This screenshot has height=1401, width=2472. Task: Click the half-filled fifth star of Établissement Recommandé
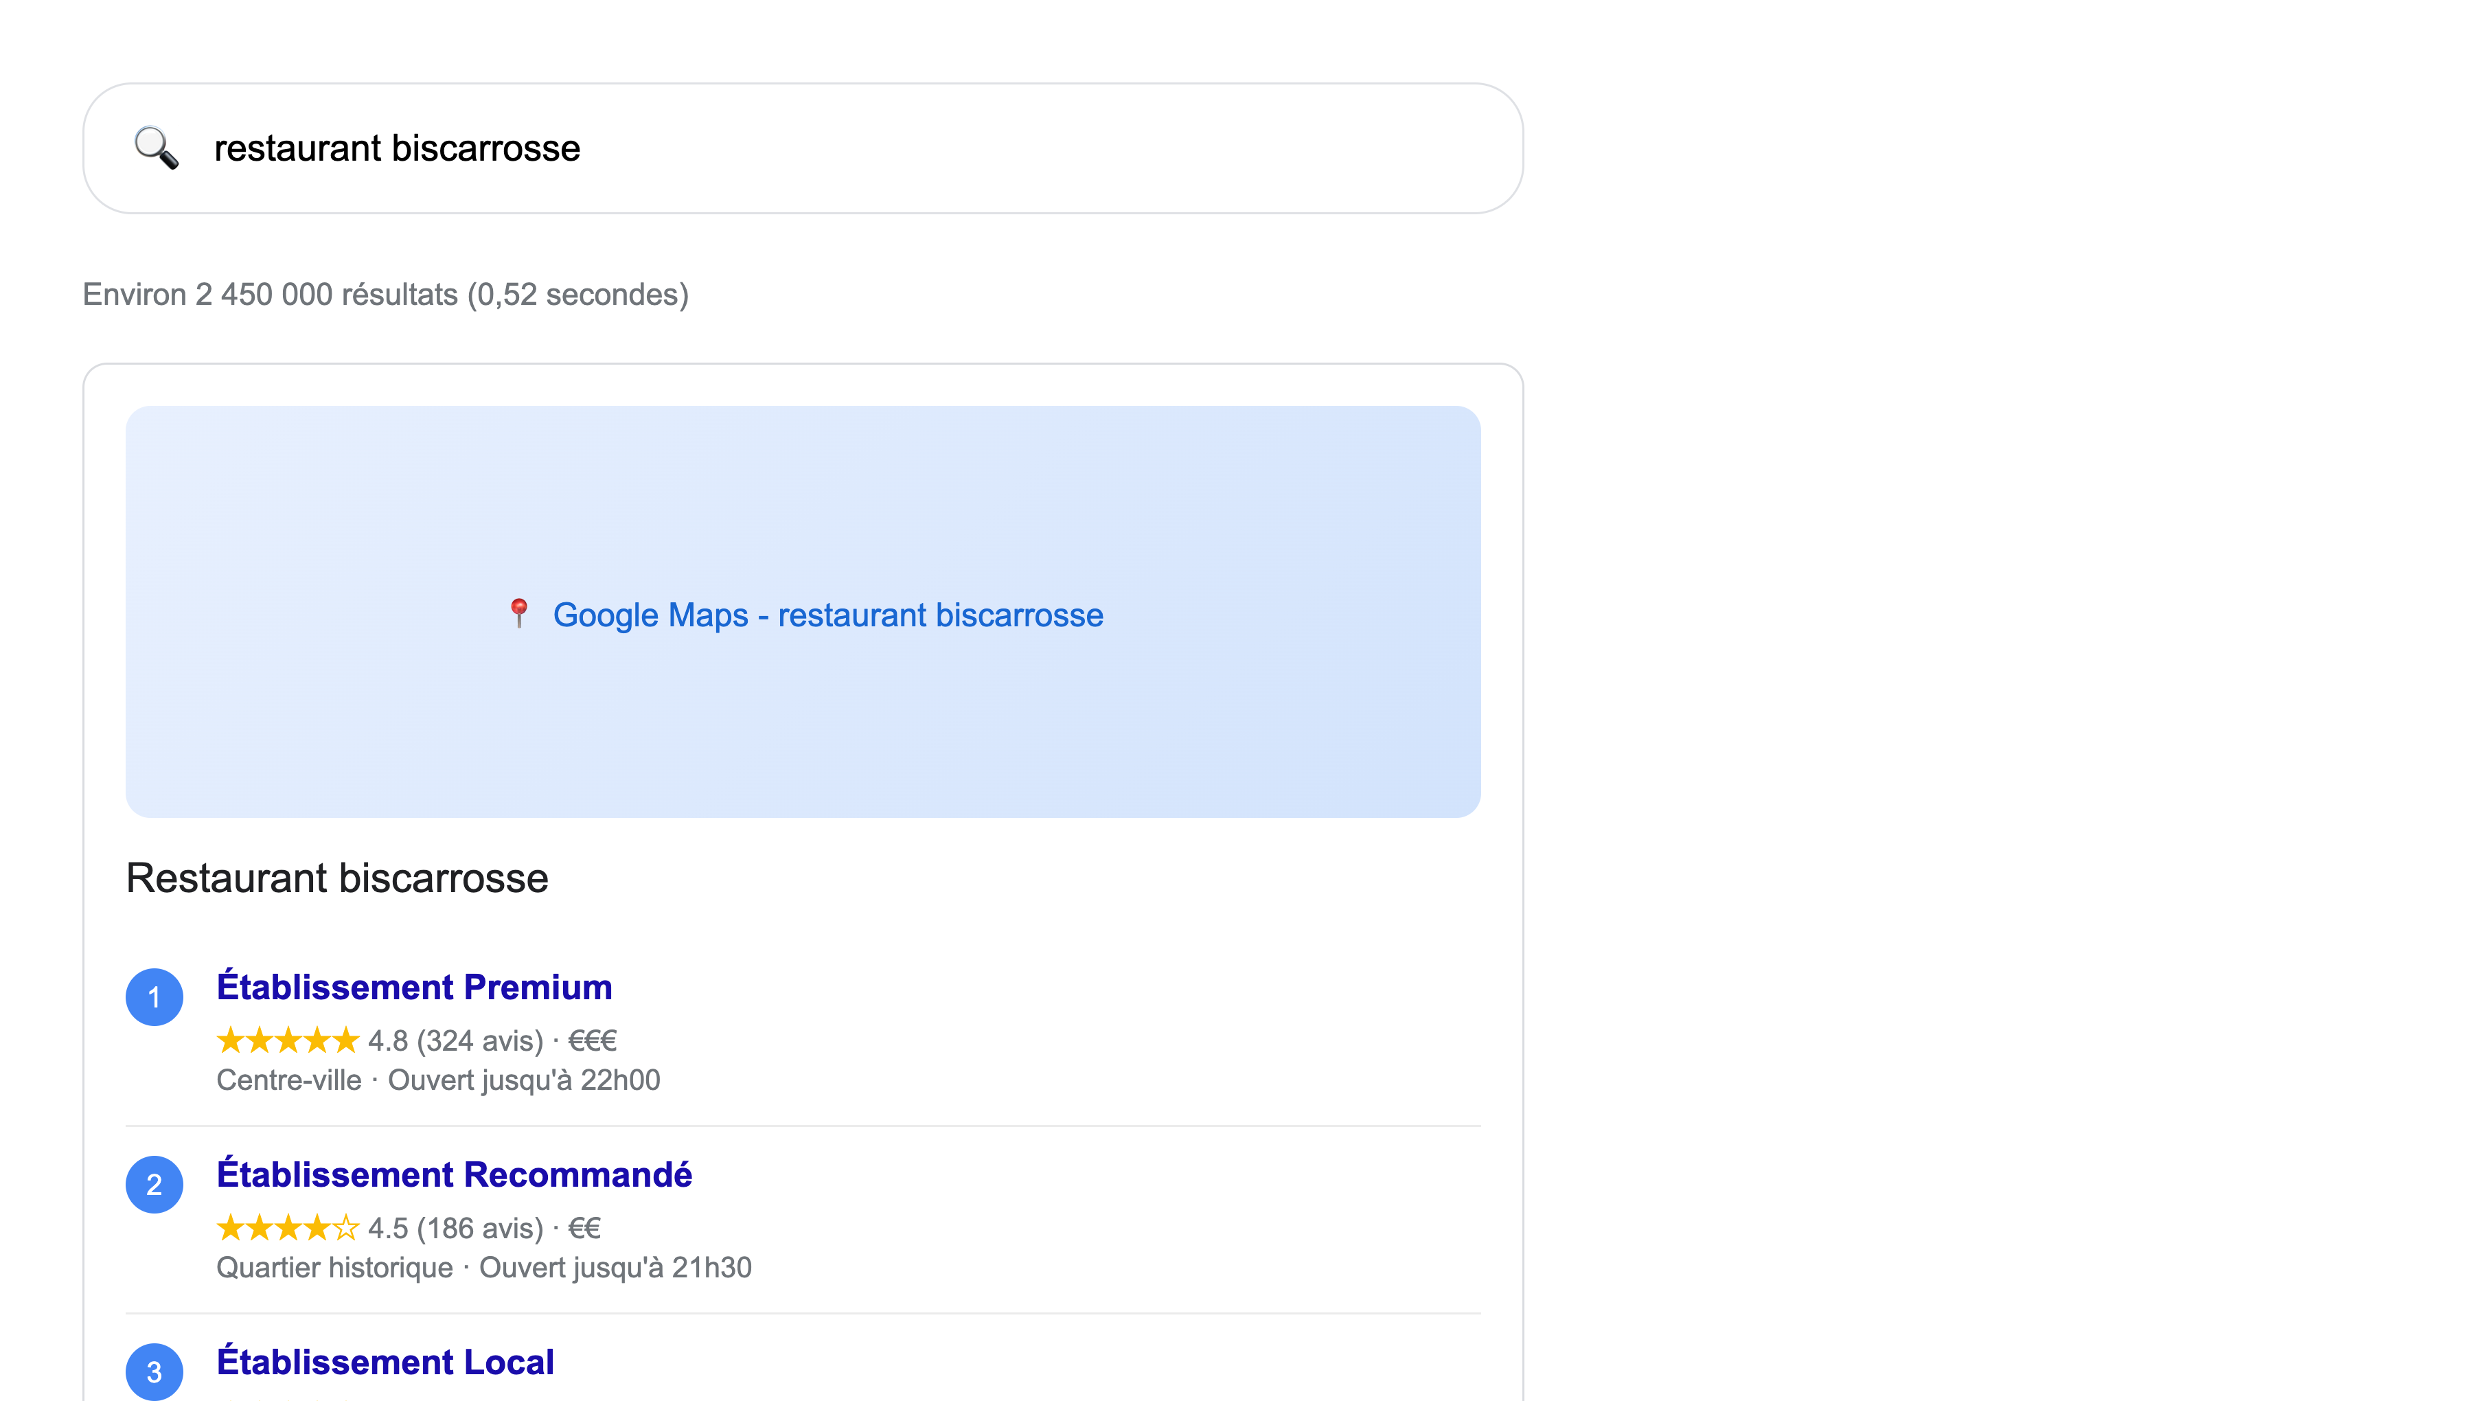346,1228
